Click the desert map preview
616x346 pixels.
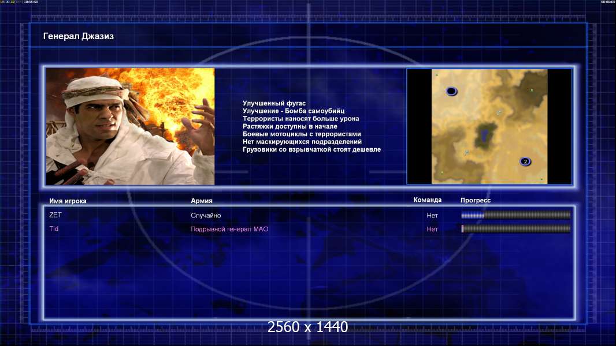click(489, 126)
